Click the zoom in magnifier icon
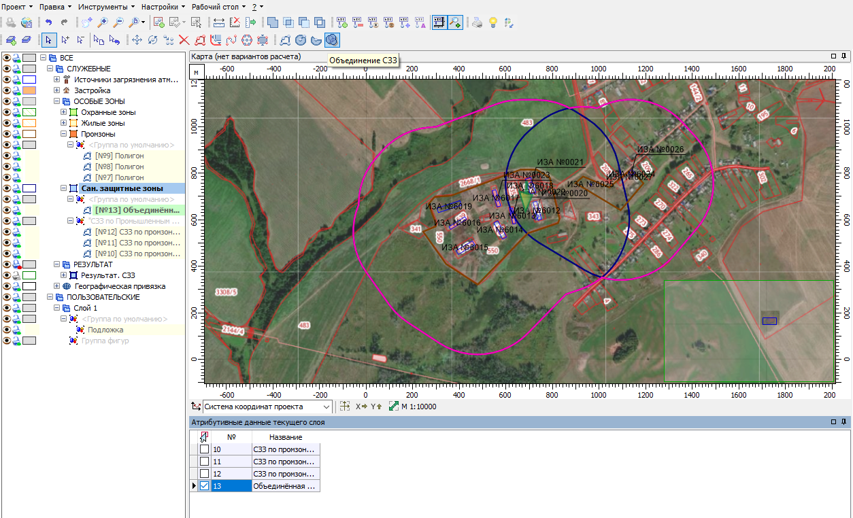The image size is (853, 518). [x=103, y=22]
